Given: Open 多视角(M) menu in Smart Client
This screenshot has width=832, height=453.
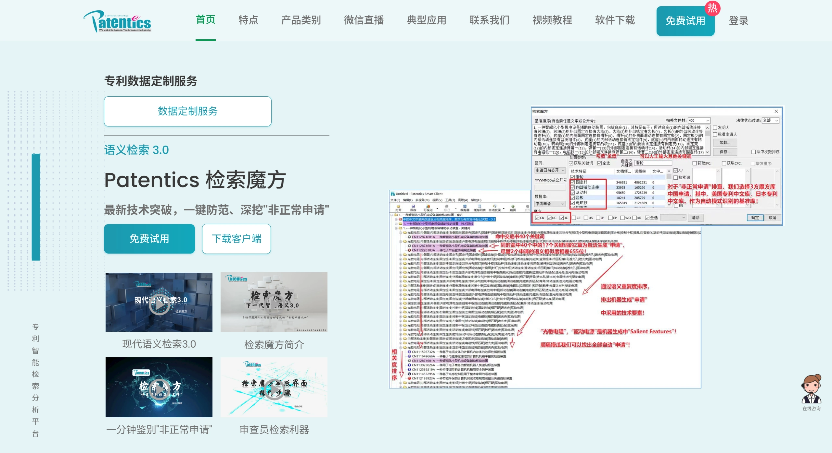Looking at the screenshot, I should (x=422, y=200).
